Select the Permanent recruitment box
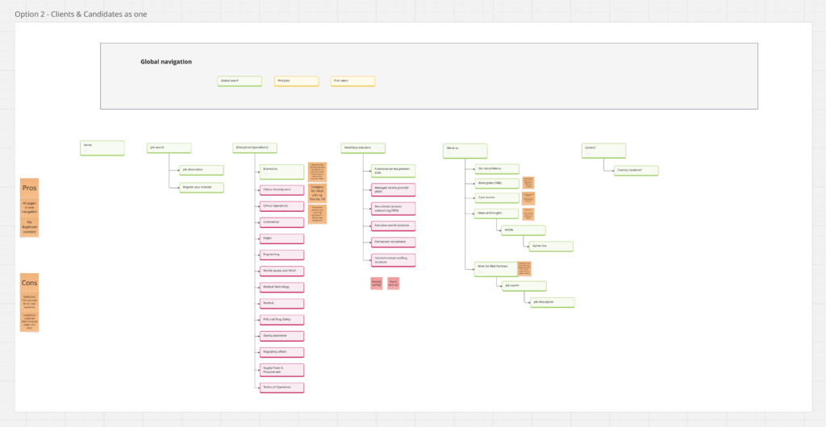The height and width of the screenshot is (427, 826). (x=394, y=242)
